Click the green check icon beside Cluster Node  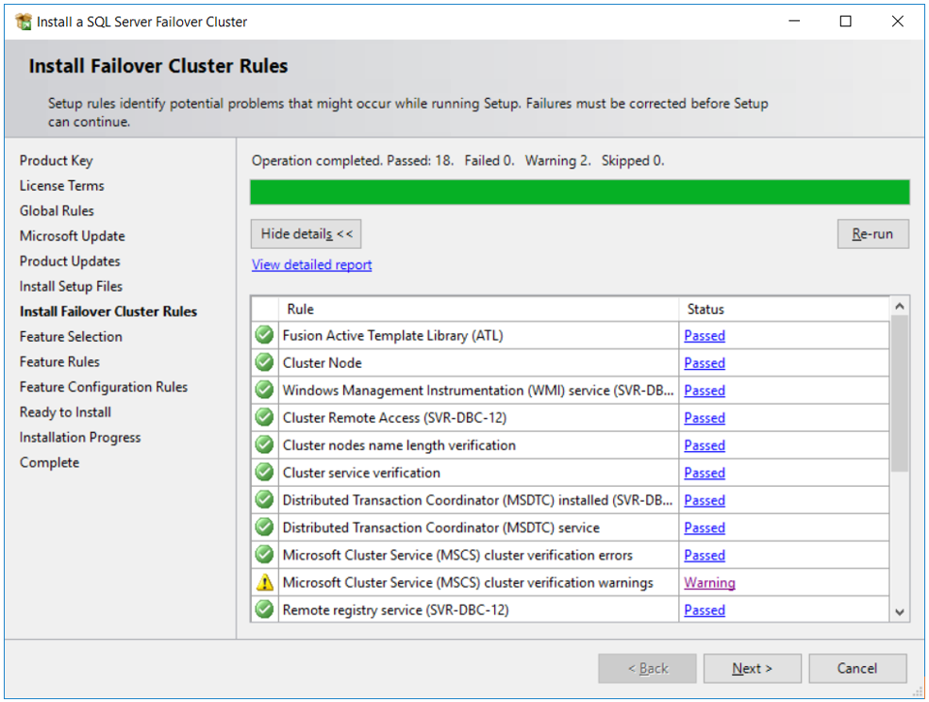pyautogui.click(x=264, y=362)
